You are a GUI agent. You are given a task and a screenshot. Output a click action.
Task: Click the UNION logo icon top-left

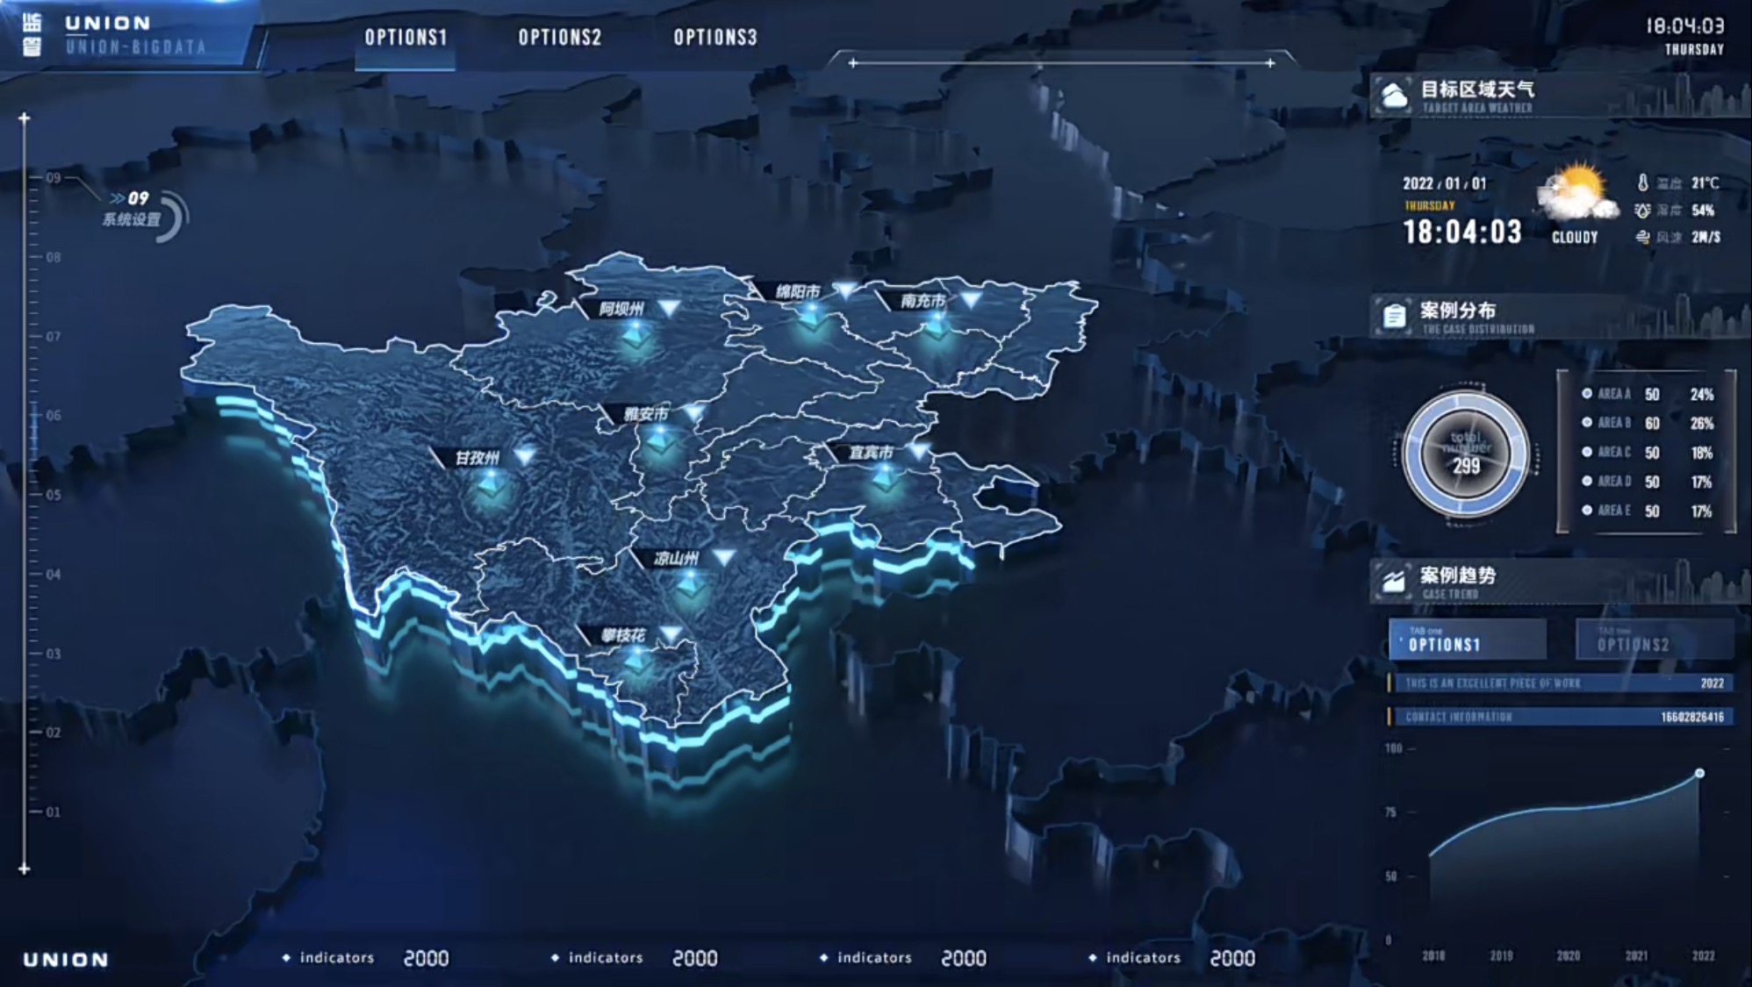(x=32, y=35)
